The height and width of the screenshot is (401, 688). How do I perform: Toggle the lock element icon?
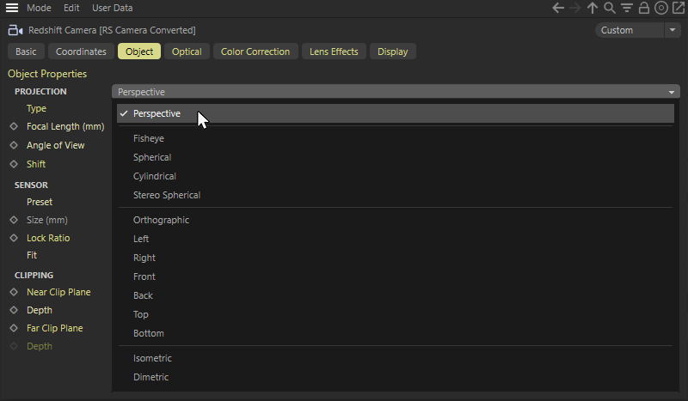(643, 8)
